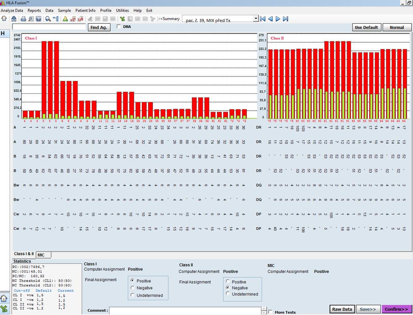This screenshot has width=413, height=315.
Task: Click into the Comment text field
Action: point(185,310)
